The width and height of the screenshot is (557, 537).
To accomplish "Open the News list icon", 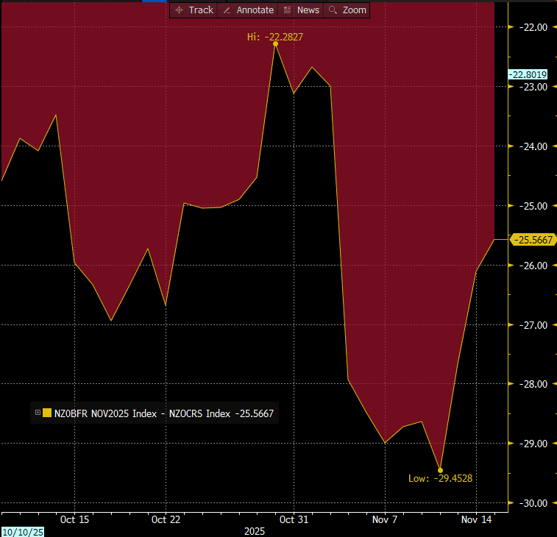I will click(x=287, y=10).
